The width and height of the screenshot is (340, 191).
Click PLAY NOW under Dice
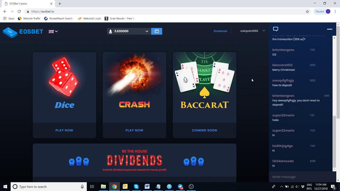pos(64,130)
